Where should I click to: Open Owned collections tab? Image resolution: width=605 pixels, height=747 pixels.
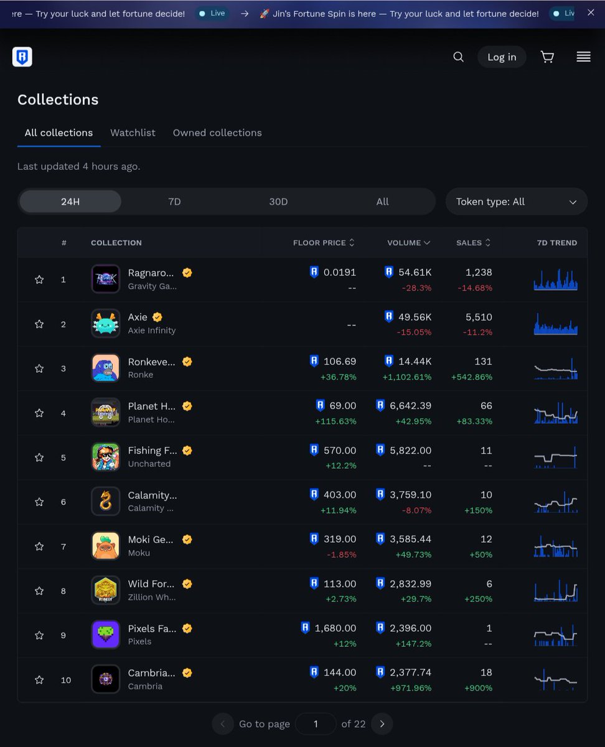pyautogui.click(x=217, y=133)
